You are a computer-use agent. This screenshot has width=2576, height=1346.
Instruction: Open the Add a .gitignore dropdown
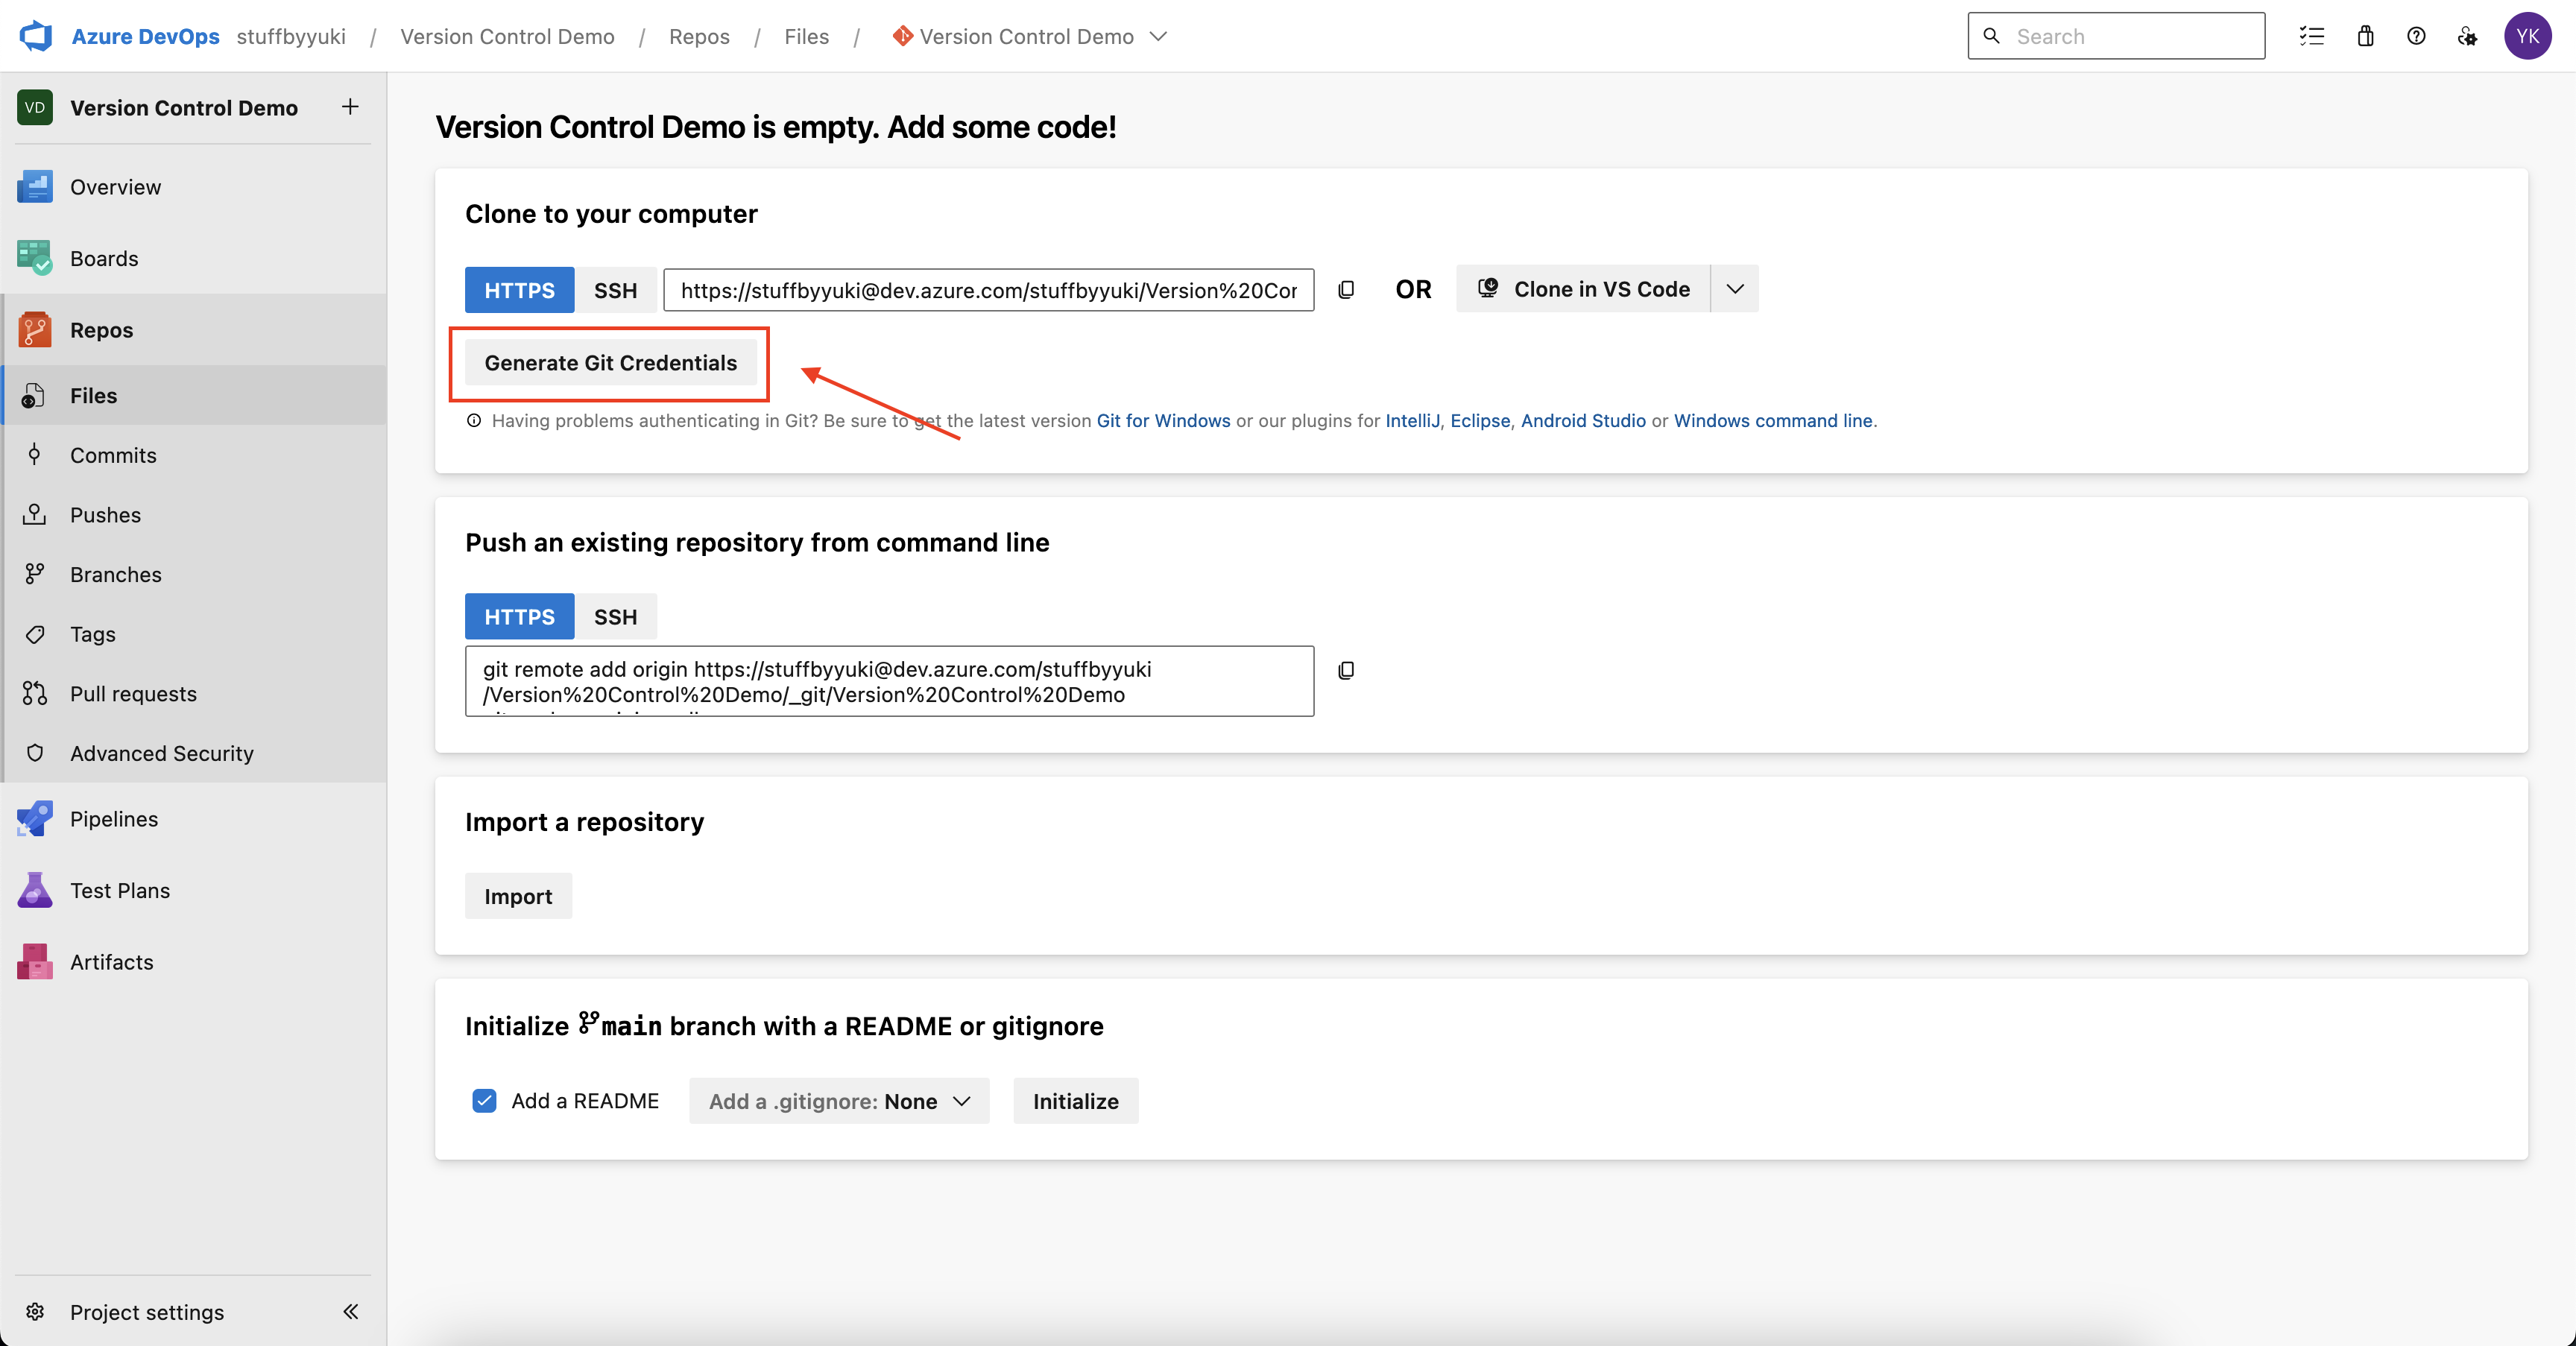[x=839, y=1101]
